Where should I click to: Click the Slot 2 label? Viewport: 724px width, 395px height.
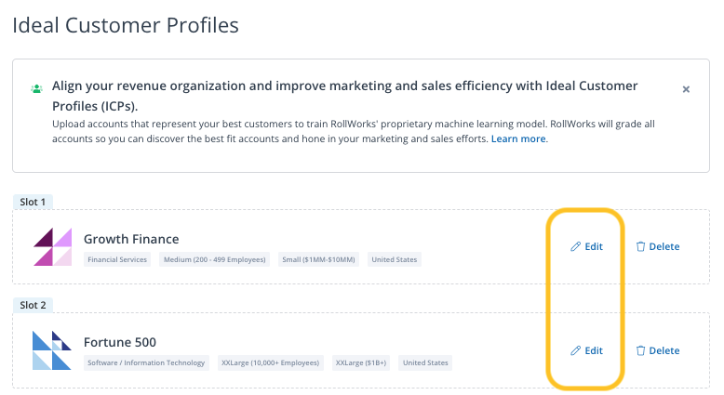33,305
